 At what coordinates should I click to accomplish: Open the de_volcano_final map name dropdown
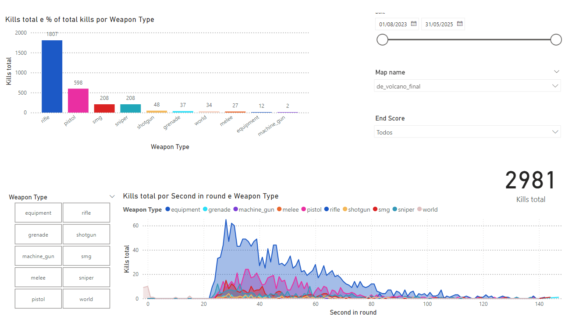pos(467,86)
